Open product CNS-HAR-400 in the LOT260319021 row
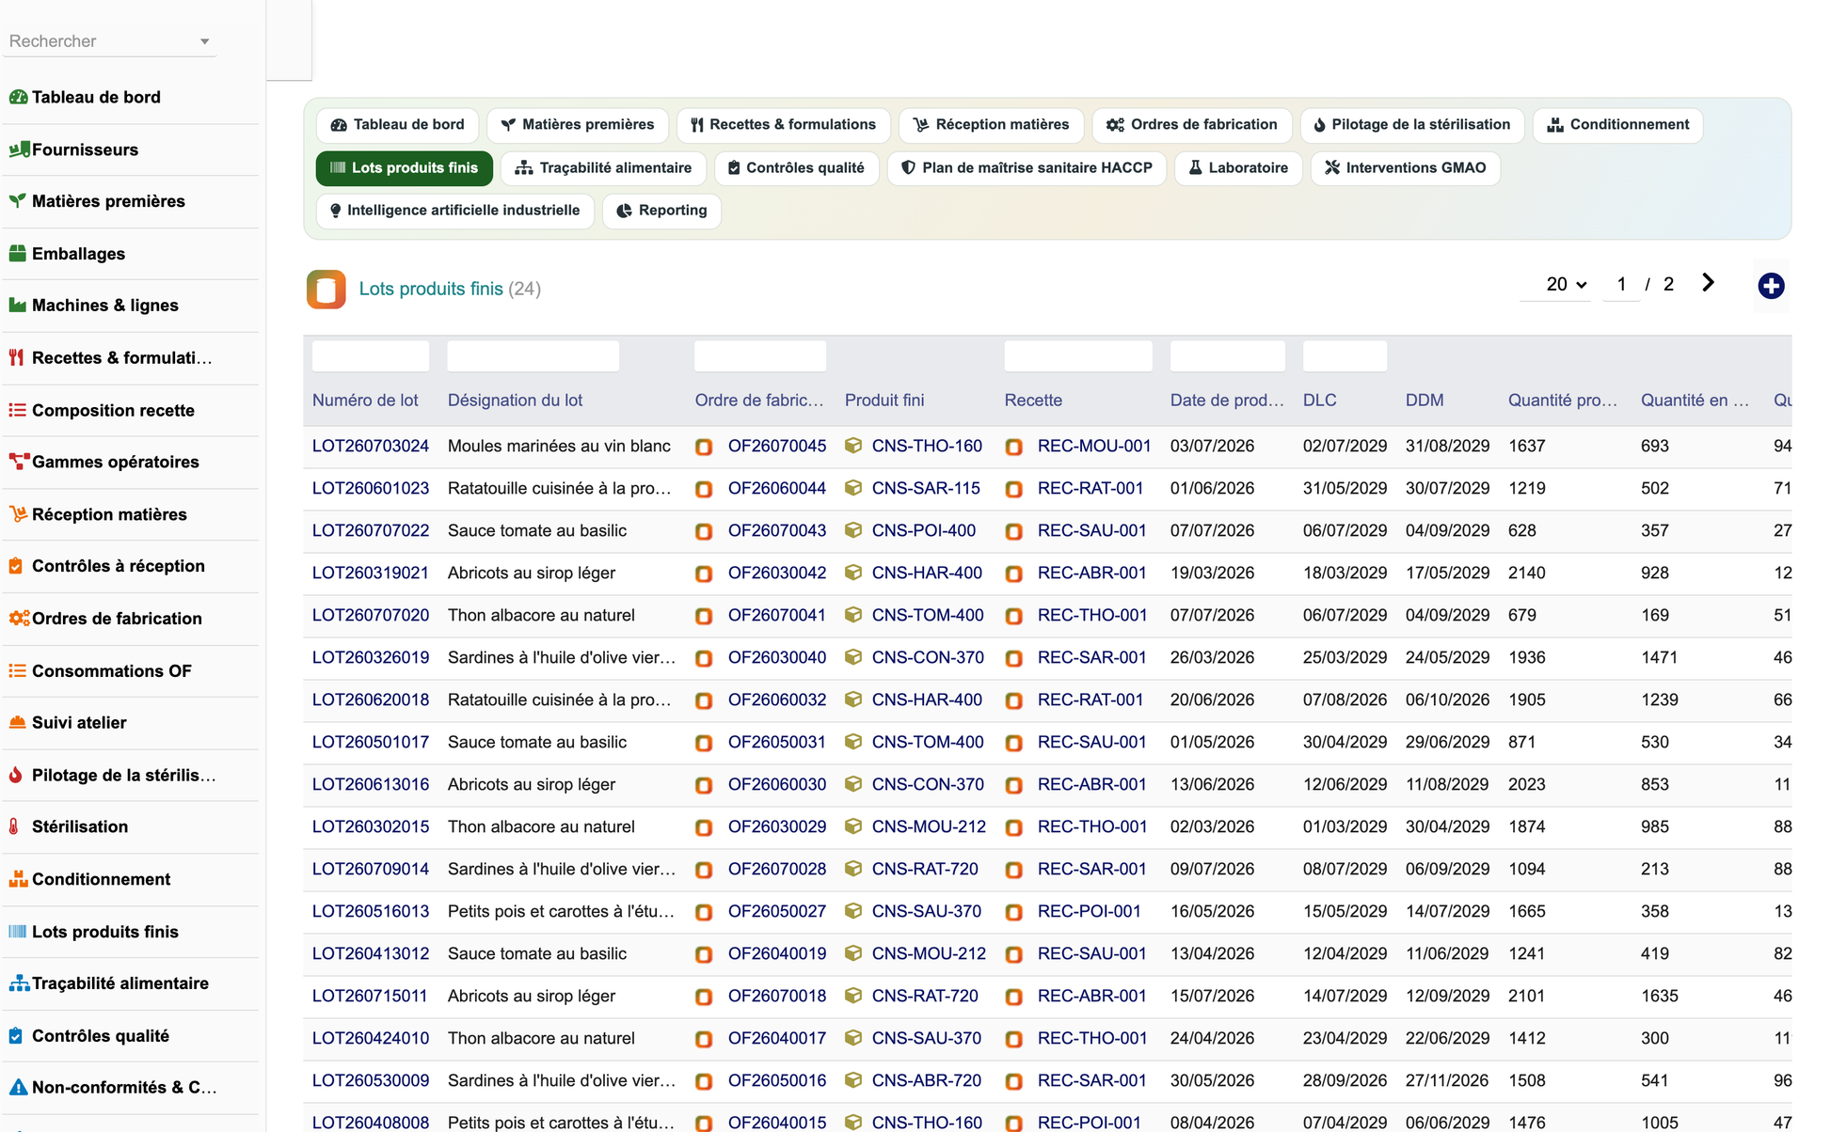The width and height of the screenshot is (1831, 1132). (927, 573)
